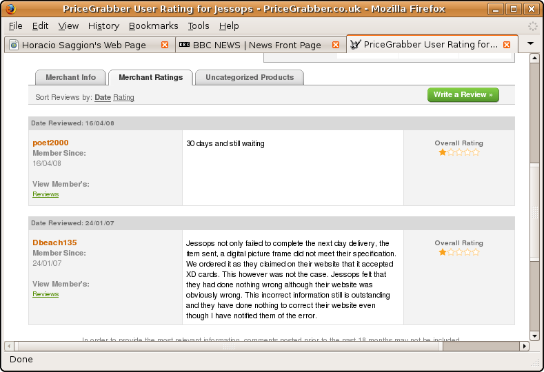Screen dimensions: 544x372
Task: Switch to the Merchant Info tab
Action: [x=71, y=77]
